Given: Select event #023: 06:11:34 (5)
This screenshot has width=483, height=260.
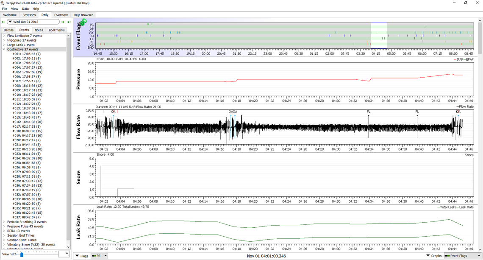Looking at the screenshot, I should [x=27, y=154].
